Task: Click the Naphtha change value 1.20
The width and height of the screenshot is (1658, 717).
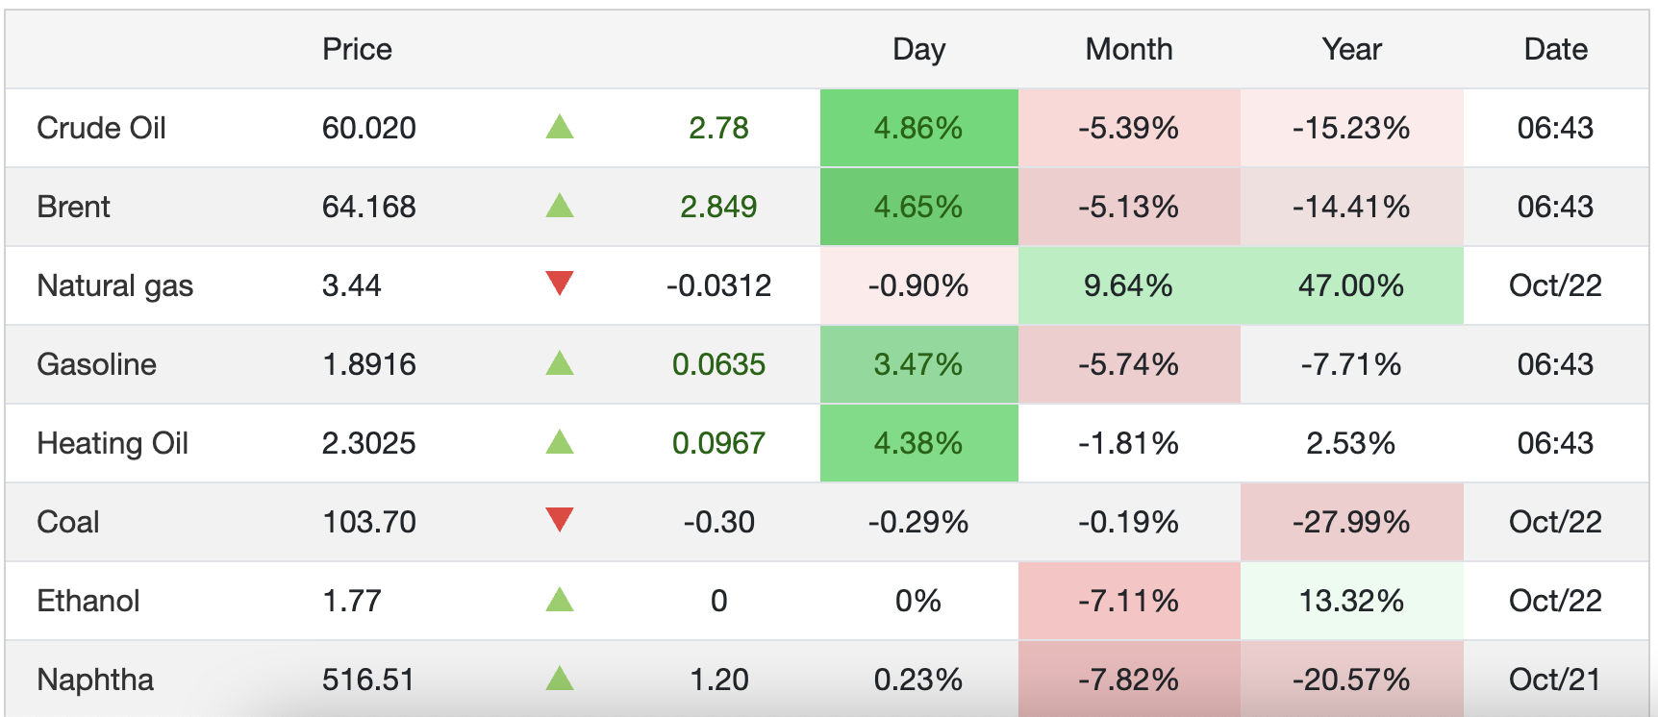Action: (x=718, y=680)
